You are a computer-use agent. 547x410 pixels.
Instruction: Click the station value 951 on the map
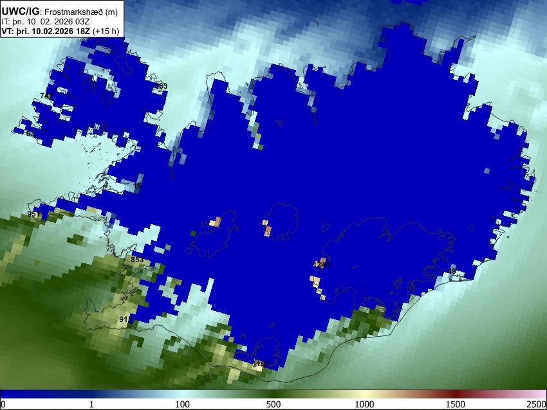[33, 214]
